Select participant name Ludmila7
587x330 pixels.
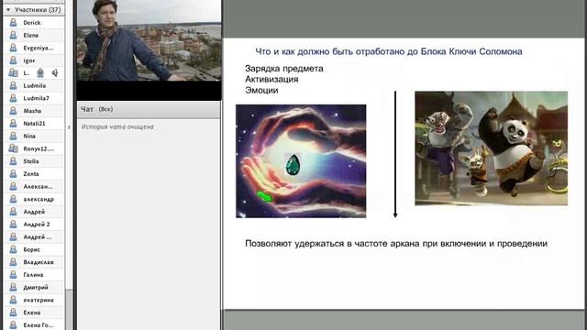coord(36,98)
